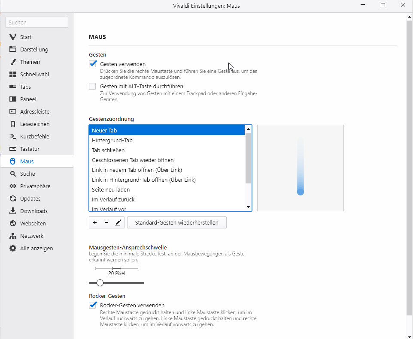Click gesture list scroll-down arrow
This screenshot has width=413, height=339.
[248, 207]
